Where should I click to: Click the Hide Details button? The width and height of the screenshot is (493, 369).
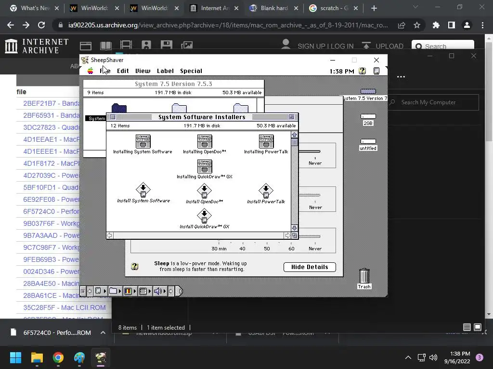pyautogui.click(x=310, y=267)
